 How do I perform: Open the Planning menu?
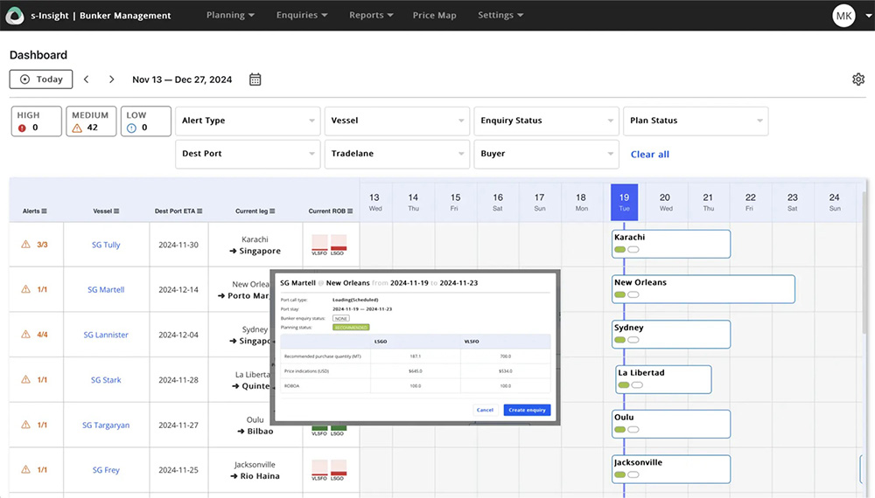pos(230,15)
